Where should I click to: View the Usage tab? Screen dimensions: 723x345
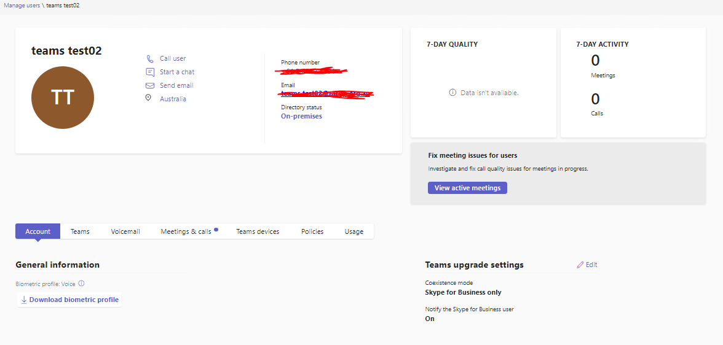[x=354, y=231]
